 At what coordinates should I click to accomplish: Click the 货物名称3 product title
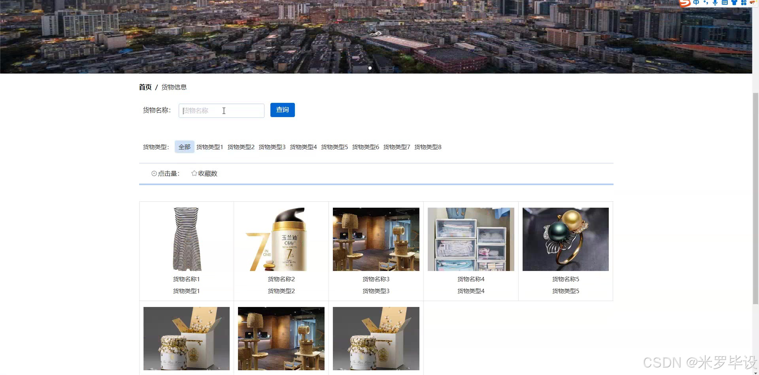pyautogui.click(x=376, y=279)
